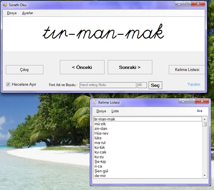Open the Dosya menu in Süratli Oku

coord(12,13)
